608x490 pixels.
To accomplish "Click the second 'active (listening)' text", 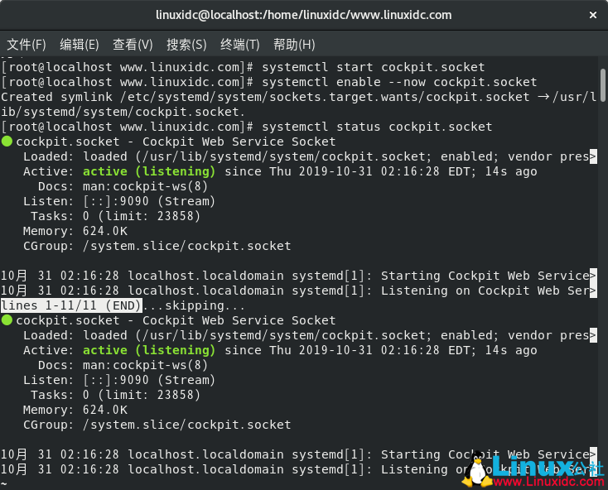I will point(149,350).
